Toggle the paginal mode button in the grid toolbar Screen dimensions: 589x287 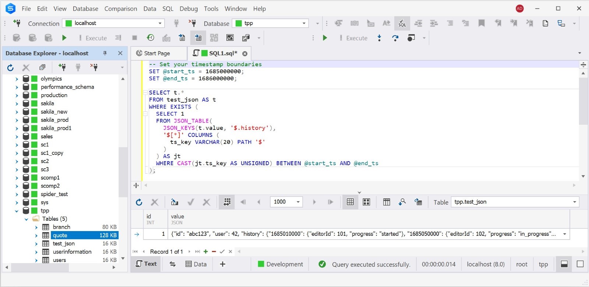pyautogui.click(x=227, y=202)
